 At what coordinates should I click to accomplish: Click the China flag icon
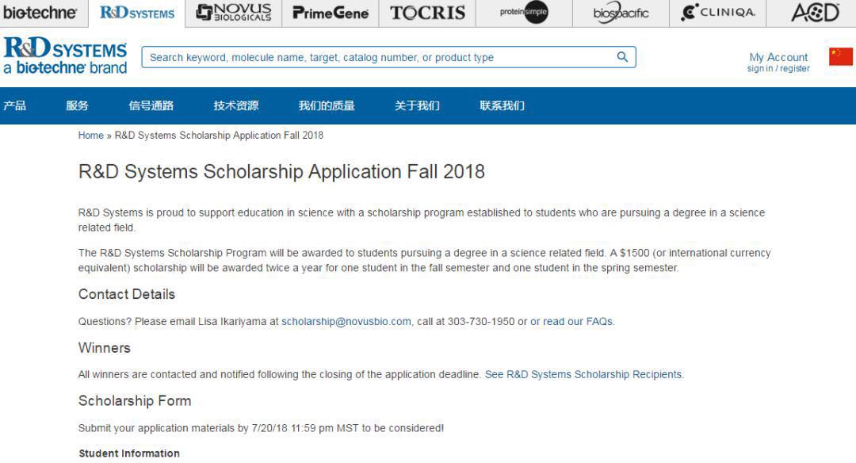(841, 56)
